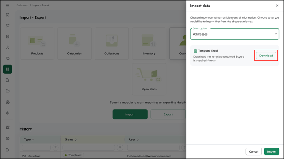284x159 pixels.
Task: Open the invoice document icon in sidebar
Action: (x=8, y=36)
